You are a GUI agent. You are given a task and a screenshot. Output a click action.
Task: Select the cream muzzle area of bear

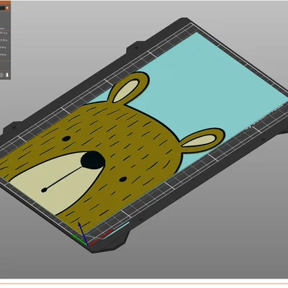(53, 182)
